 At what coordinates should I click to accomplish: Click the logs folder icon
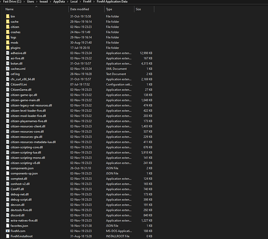[8, 37]
